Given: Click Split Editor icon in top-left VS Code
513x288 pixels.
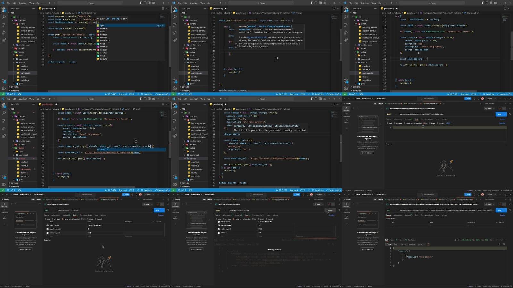Looking at the screenshot, I should click(163, 8).
